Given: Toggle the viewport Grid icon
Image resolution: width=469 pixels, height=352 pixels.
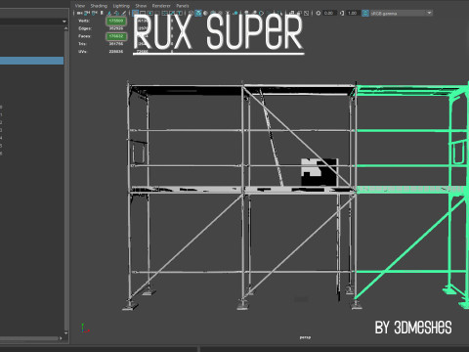Looking at the screenshot, I should [135, 13].
